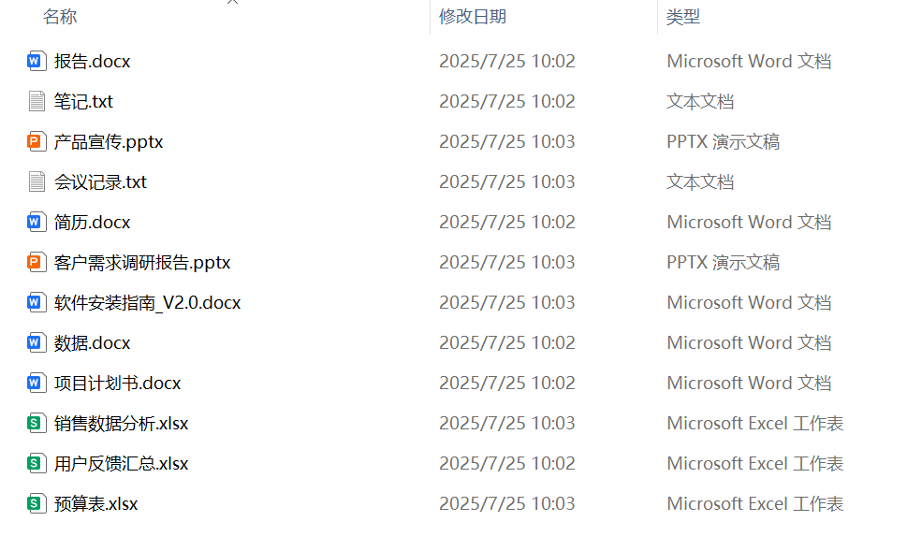Click the PPTX 演示文稿 type of 产品宣传.pptx
Image resolution: width=922 pixels, height=536 pixels.
[723, 142]
